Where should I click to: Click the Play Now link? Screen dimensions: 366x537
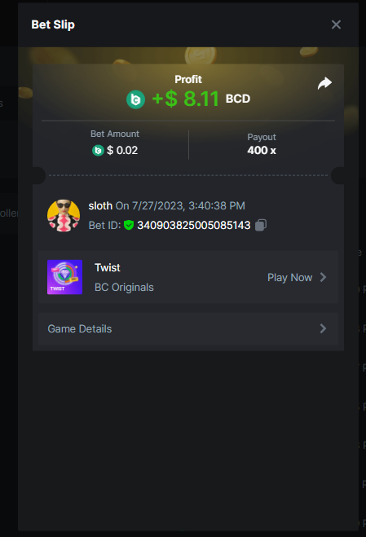tap(290, 277)
